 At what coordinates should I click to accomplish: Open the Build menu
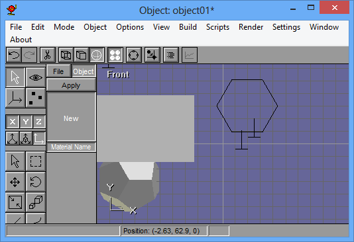[188, 27]
